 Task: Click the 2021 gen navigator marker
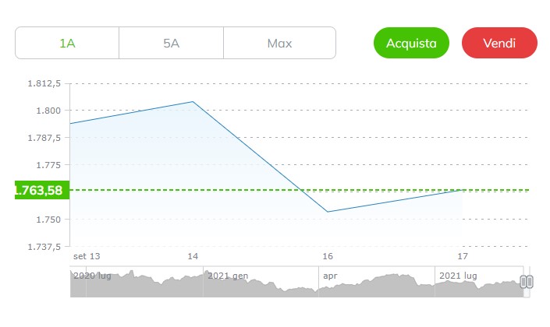pos(228,276)
